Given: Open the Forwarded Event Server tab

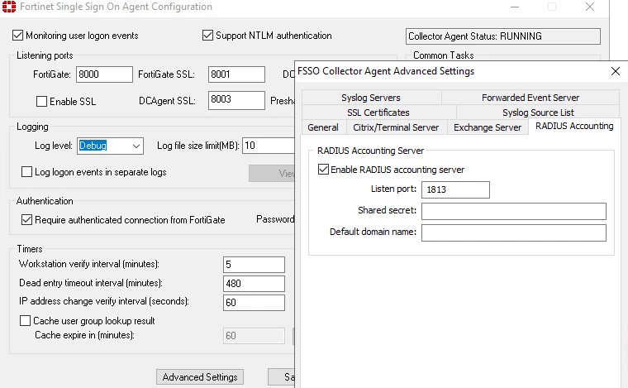Looking at the screenshot, I should tap(530, 98).
